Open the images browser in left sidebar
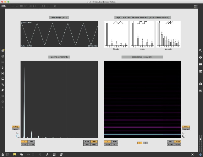Viewport: 203px width, 157px height. pos(3,79)
